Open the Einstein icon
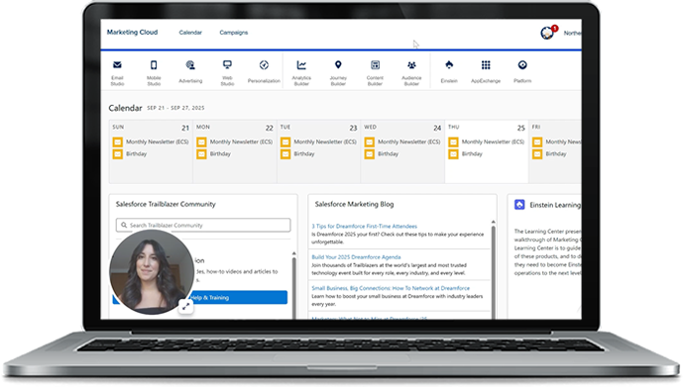 pyautogui.click(x=449, y=65)
